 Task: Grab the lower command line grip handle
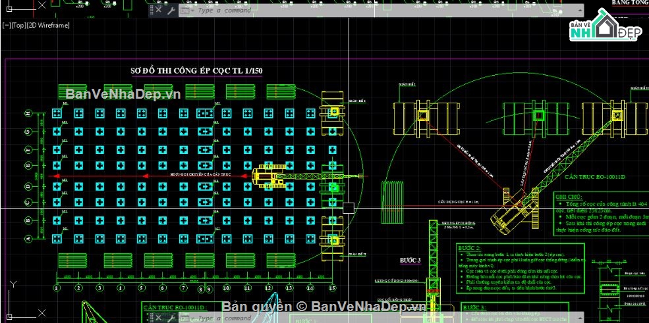point(152,318)
